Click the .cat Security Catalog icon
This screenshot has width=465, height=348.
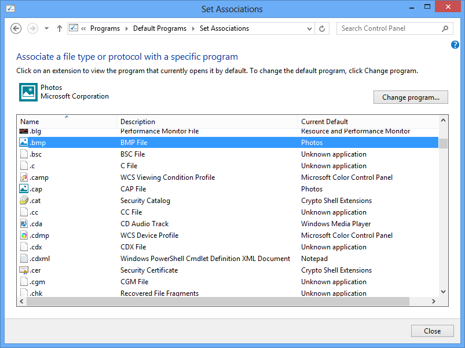click(x=24, y=201)
